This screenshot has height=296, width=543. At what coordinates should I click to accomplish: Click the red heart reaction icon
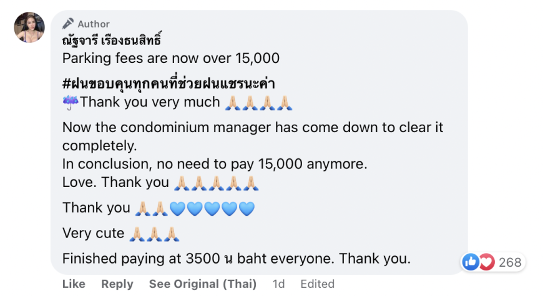[x=486, y=262]
